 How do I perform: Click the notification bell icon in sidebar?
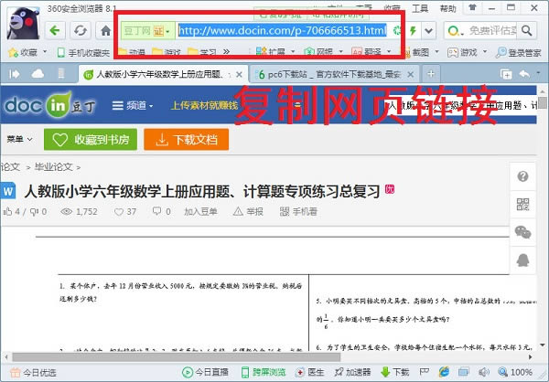523,260
